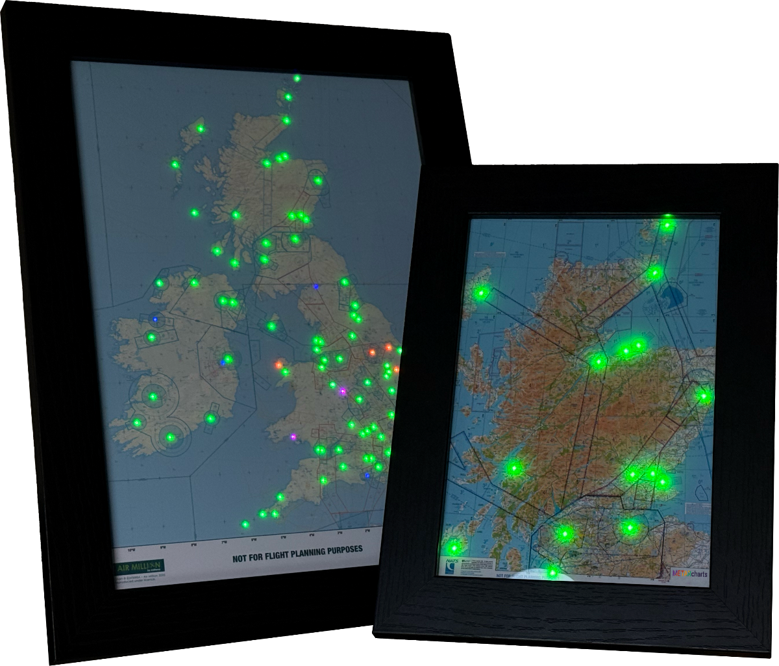This screenshot has width=779, height=666.
Task: Select the northernmost green LED on the UK map
Action: click(x=297, y=79)
